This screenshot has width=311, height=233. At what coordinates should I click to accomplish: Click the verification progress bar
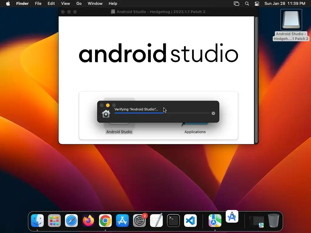[x=162, y=113]
